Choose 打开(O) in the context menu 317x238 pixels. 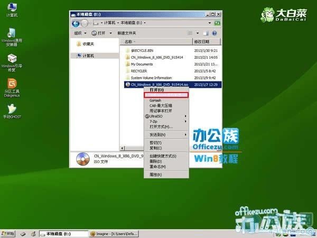(x=166, y=90)
